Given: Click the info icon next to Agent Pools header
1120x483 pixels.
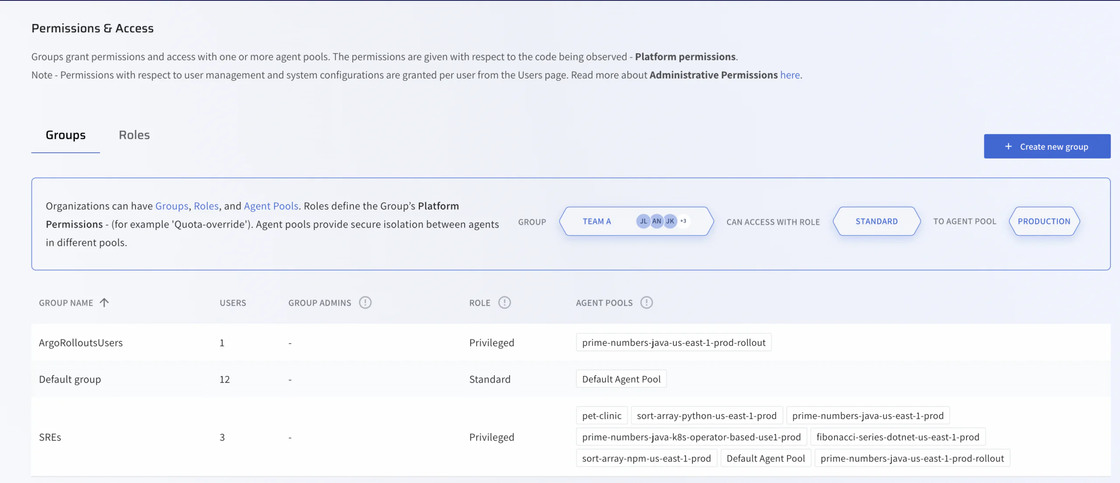Looking at the screenshot, I should coord(647,302).
